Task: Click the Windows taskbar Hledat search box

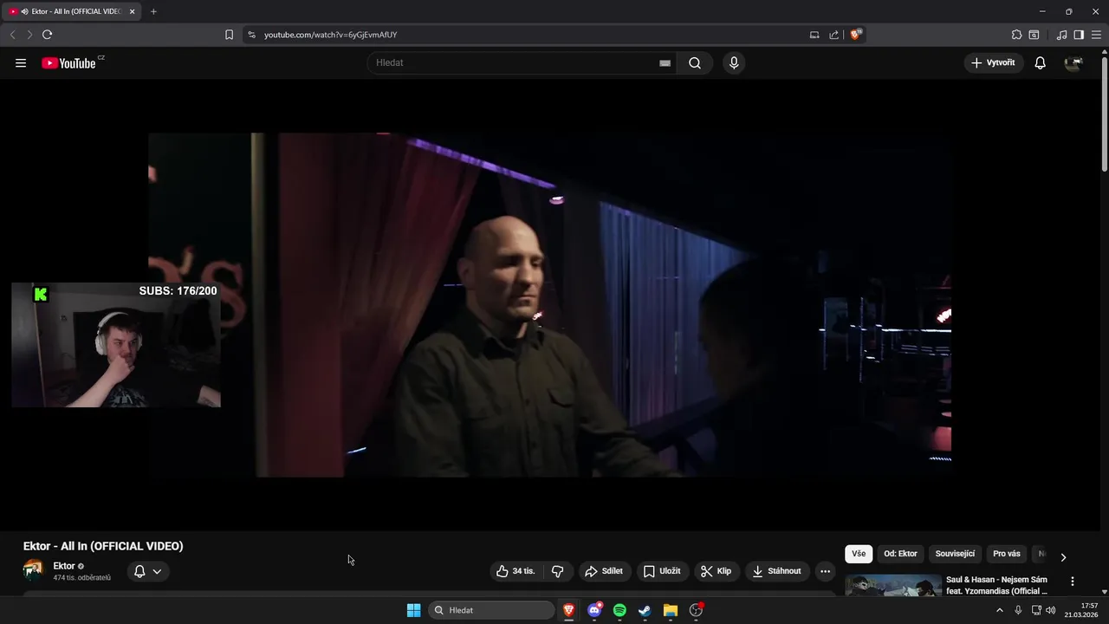Action: tap(491, 610)
